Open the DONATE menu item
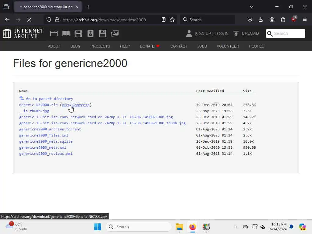The image size is (312, 234). point(150,46)
